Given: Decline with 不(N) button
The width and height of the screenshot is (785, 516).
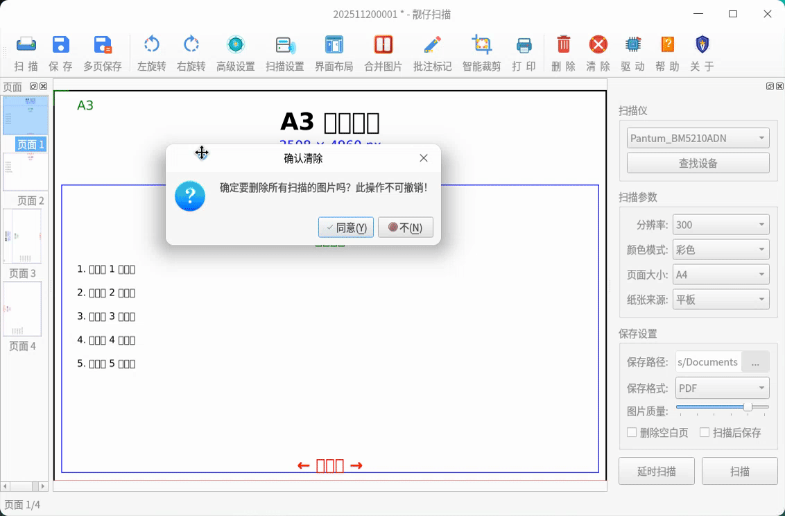Looking at the screenshot, I should tap(406, 227).
